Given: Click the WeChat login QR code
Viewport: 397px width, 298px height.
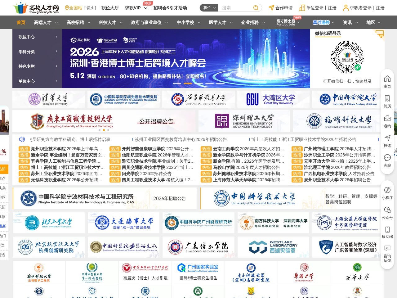Looking at the screenshot, I should (347, 57).
